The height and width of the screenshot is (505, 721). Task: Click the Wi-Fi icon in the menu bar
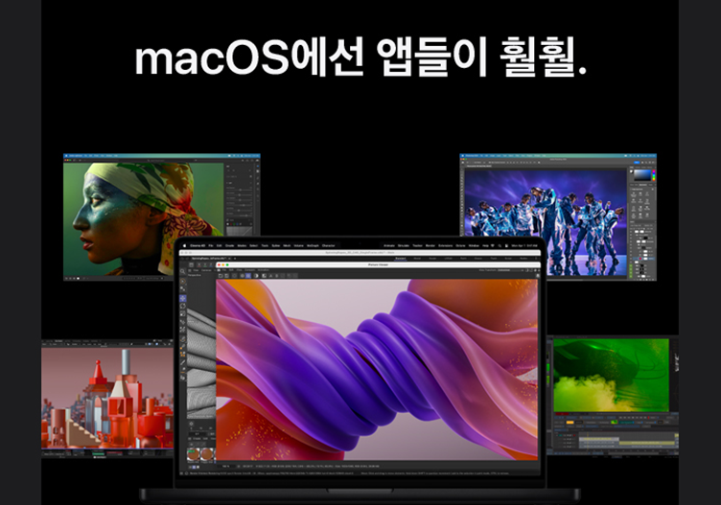[493, 246]
